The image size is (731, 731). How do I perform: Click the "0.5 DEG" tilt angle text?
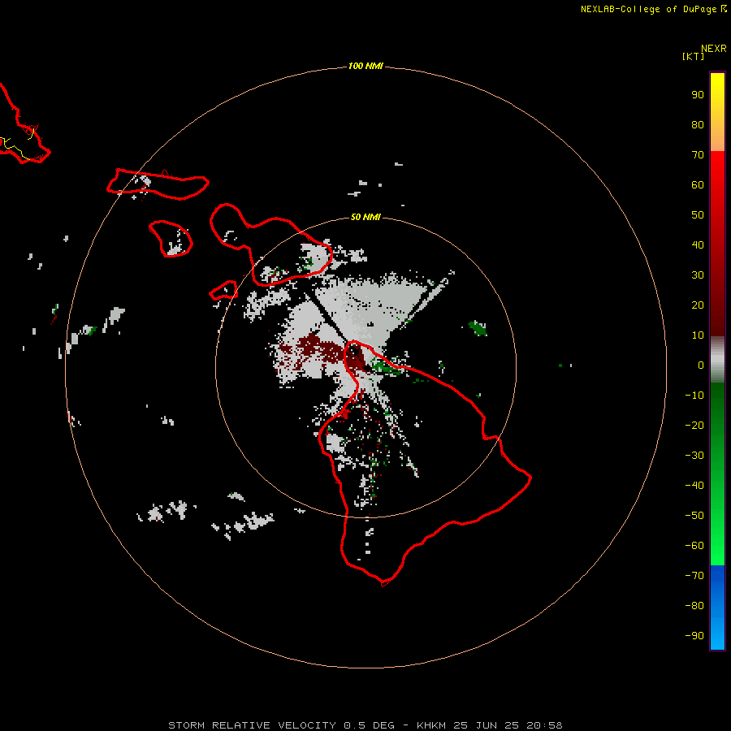tap(370, 725)
